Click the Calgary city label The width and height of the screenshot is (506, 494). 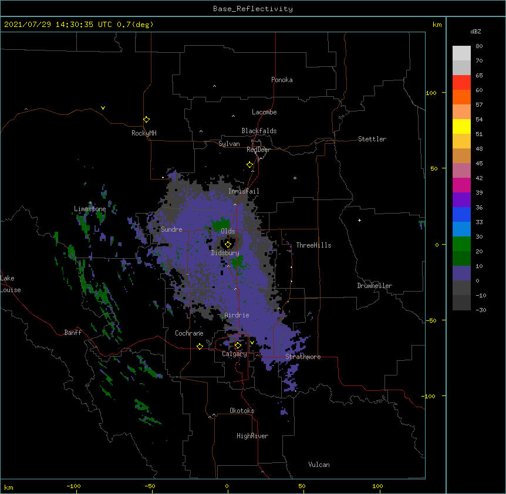coord(234,354)
